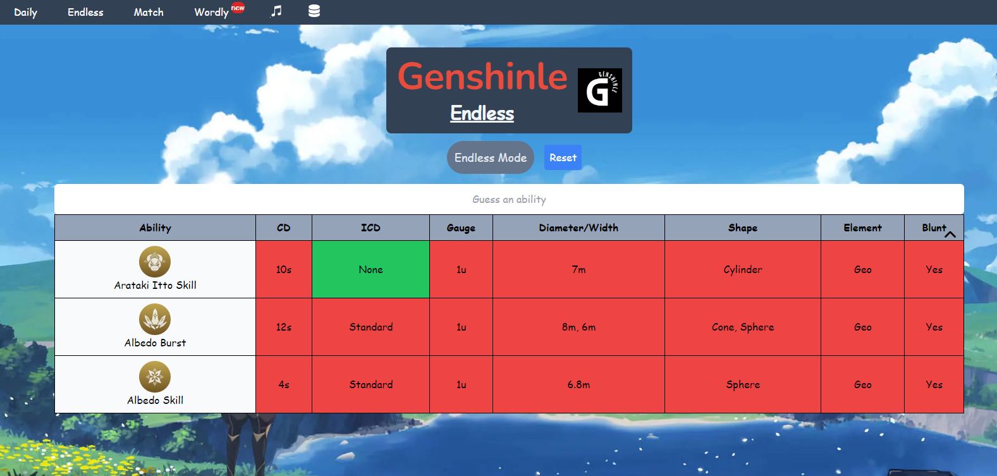This screenshot has width=997, height=476.
Task: Reset the current game
Action: click(x=563, y=157)
